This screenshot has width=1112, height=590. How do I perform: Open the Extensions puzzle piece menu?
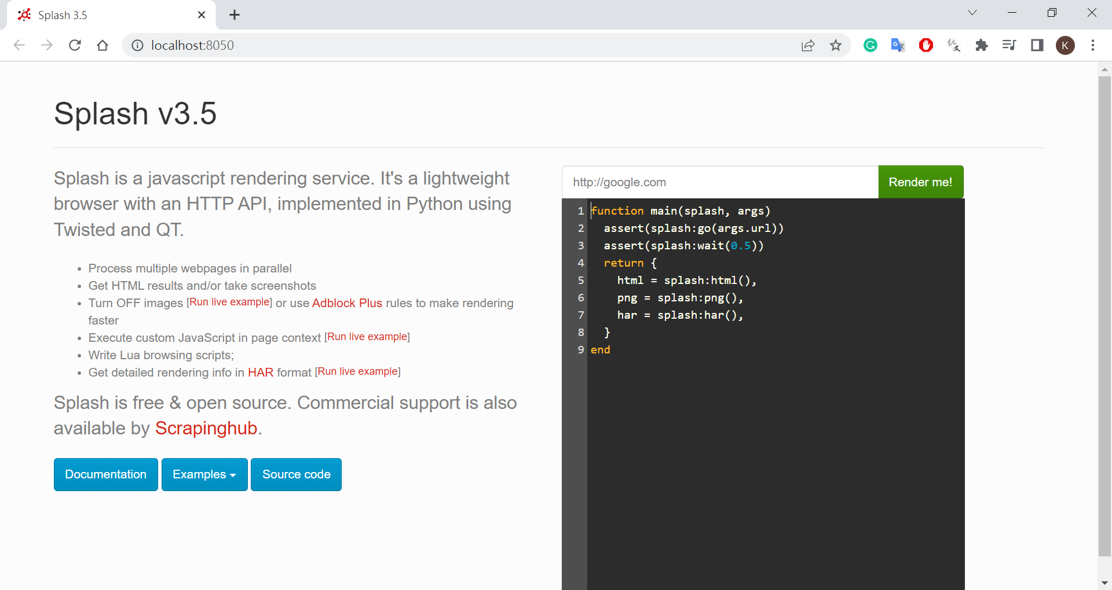coord(981,45)
